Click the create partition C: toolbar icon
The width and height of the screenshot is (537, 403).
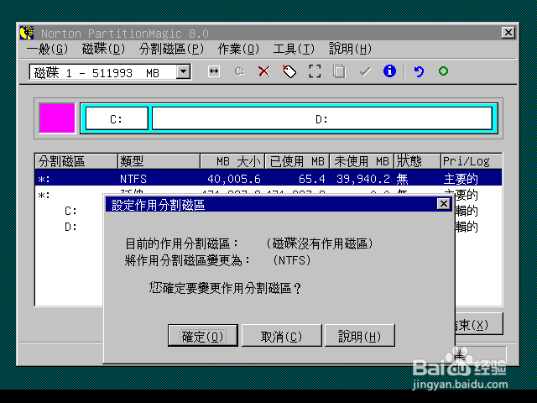tap(239, 71)
